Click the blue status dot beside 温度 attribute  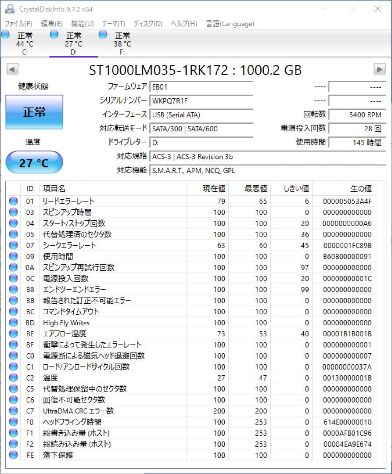coord(13,378)
